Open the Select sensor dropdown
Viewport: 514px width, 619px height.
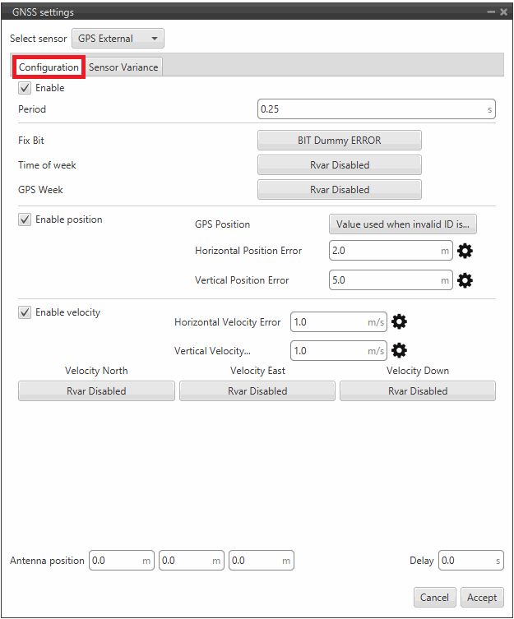(118, 39)
